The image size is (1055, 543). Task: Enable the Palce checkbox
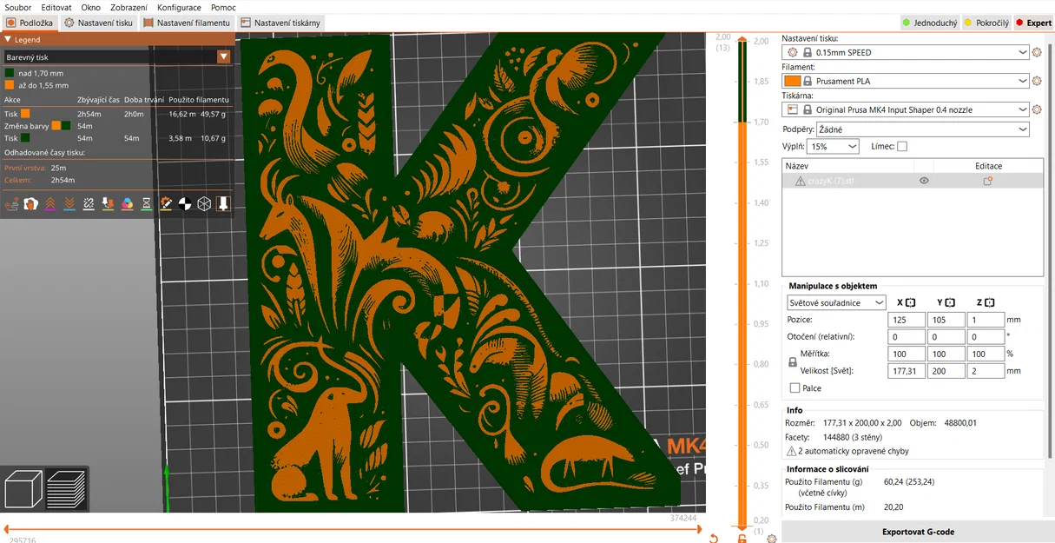click(795, 387)
